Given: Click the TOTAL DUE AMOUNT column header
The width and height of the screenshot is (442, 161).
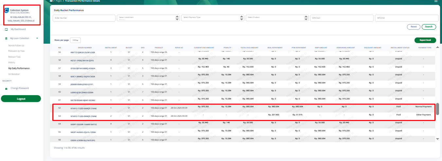Looking at the screenshot, I should [249, 48].
